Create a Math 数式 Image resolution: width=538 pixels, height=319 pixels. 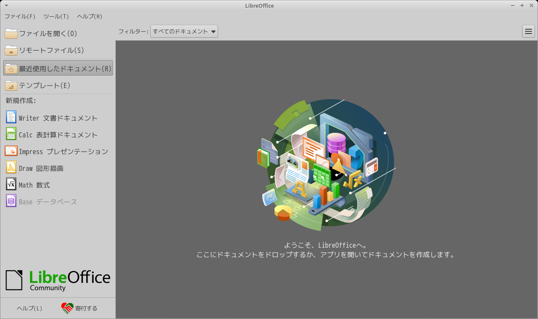coord(58,184)
